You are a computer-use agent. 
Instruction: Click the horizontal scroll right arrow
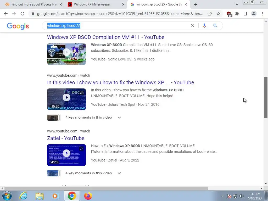click(261, 188)
